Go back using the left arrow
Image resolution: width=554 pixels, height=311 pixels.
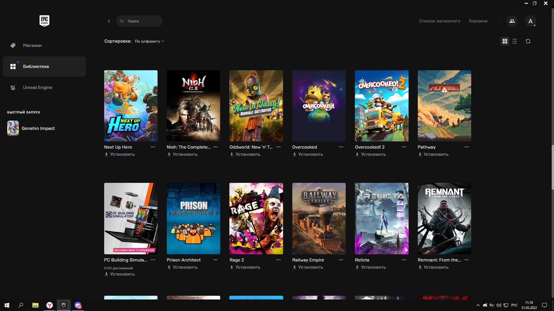(x=109, y=21)
